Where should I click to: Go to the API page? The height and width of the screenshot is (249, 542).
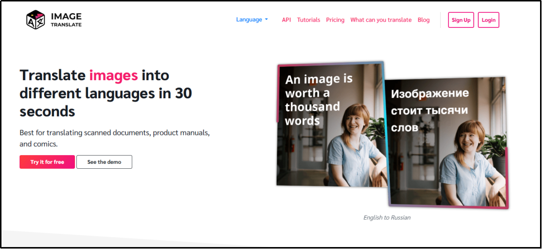(x=286, y=20)
